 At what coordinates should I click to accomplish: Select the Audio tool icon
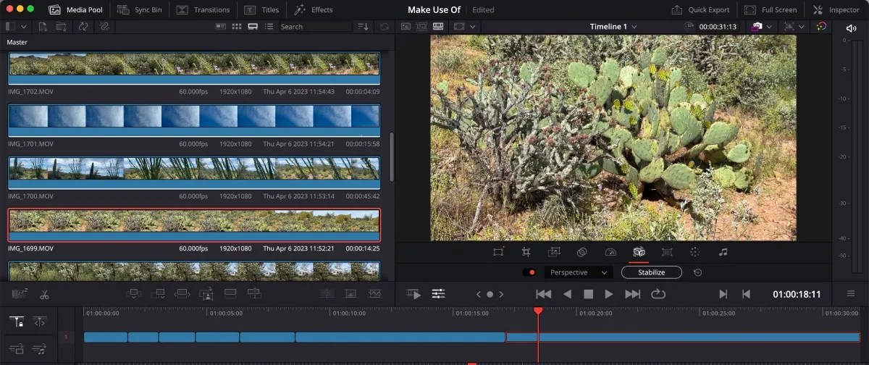tap(723, 251)
